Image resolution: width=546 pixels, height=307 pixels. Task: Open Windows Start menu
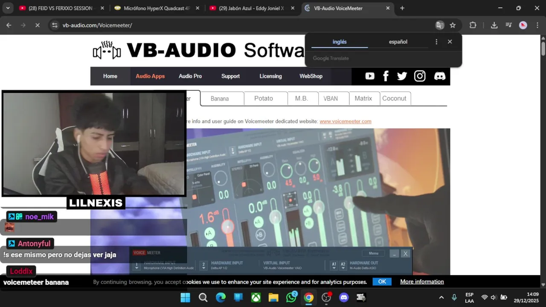pyautogui.click(x=185, y=297)
